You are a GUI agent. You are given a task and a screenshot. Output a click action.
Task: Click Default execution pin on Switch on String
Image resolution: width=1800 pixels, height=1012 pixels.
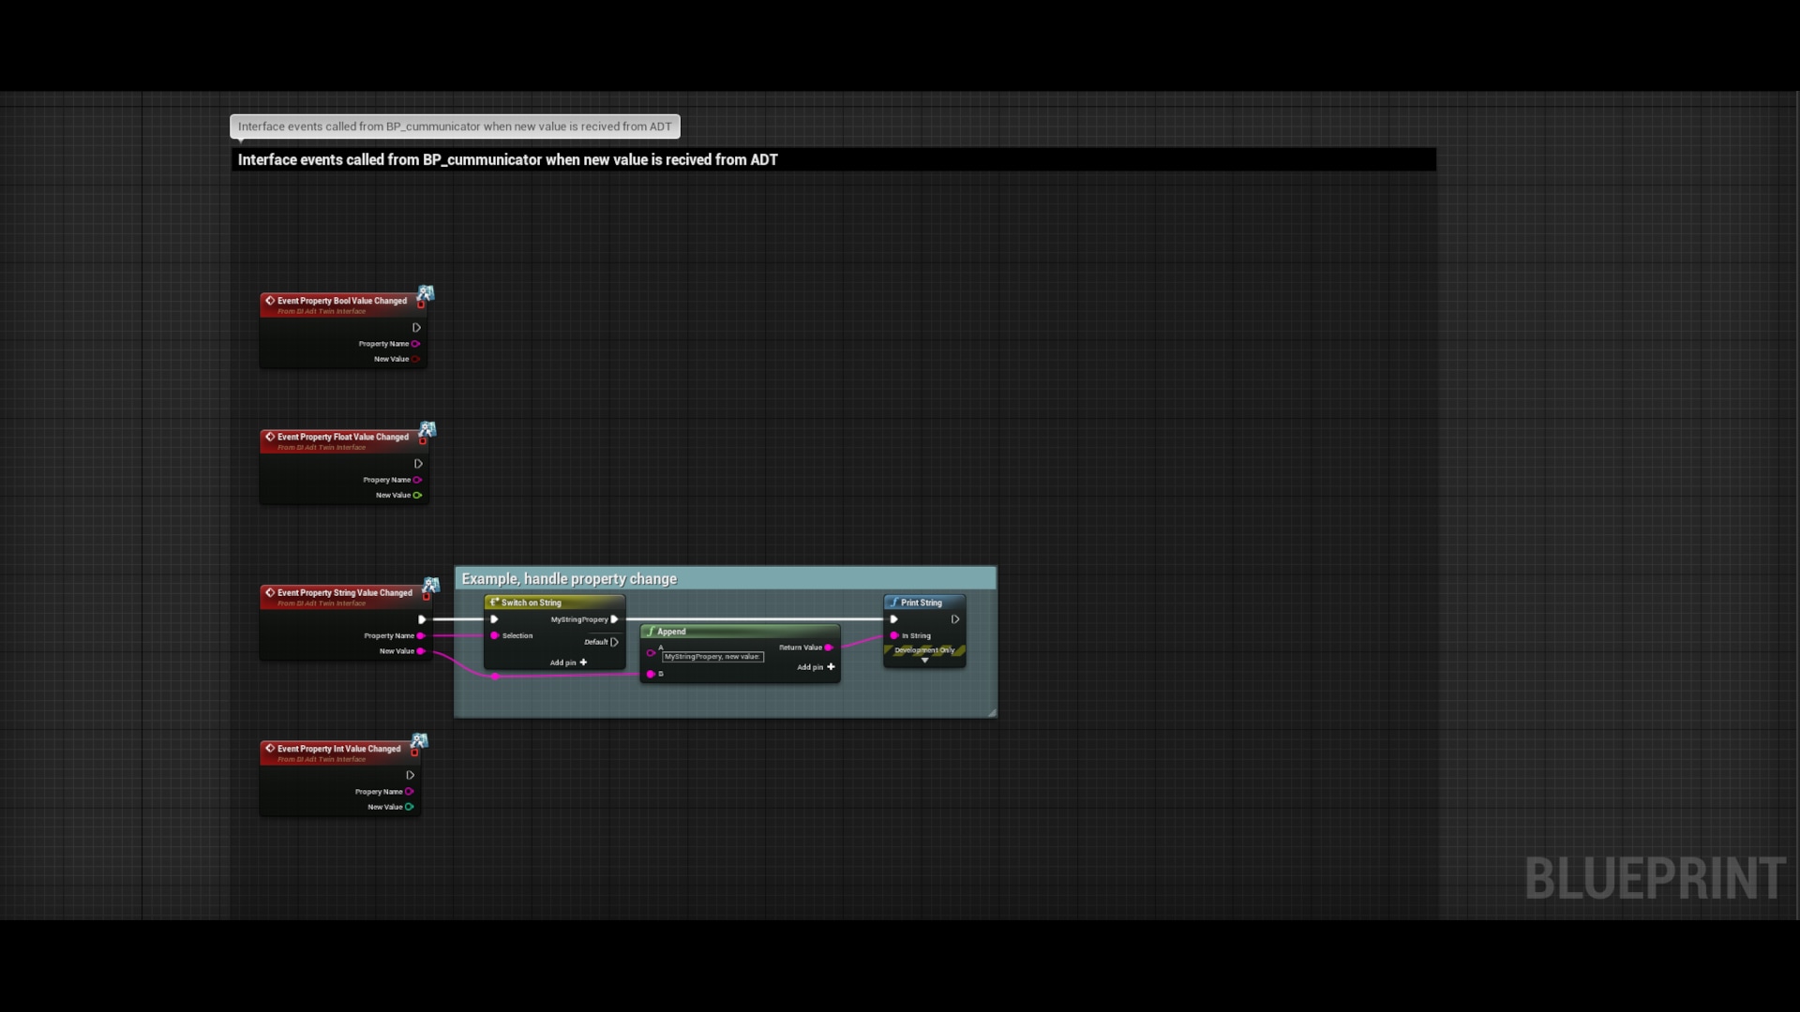[614, 642]
